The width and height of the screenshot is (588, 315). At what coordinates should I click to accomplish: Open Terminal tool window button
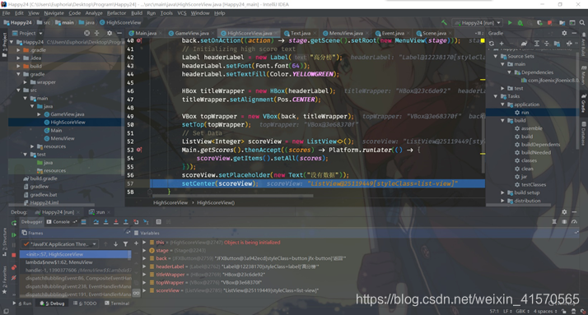(x=117, y=303)
